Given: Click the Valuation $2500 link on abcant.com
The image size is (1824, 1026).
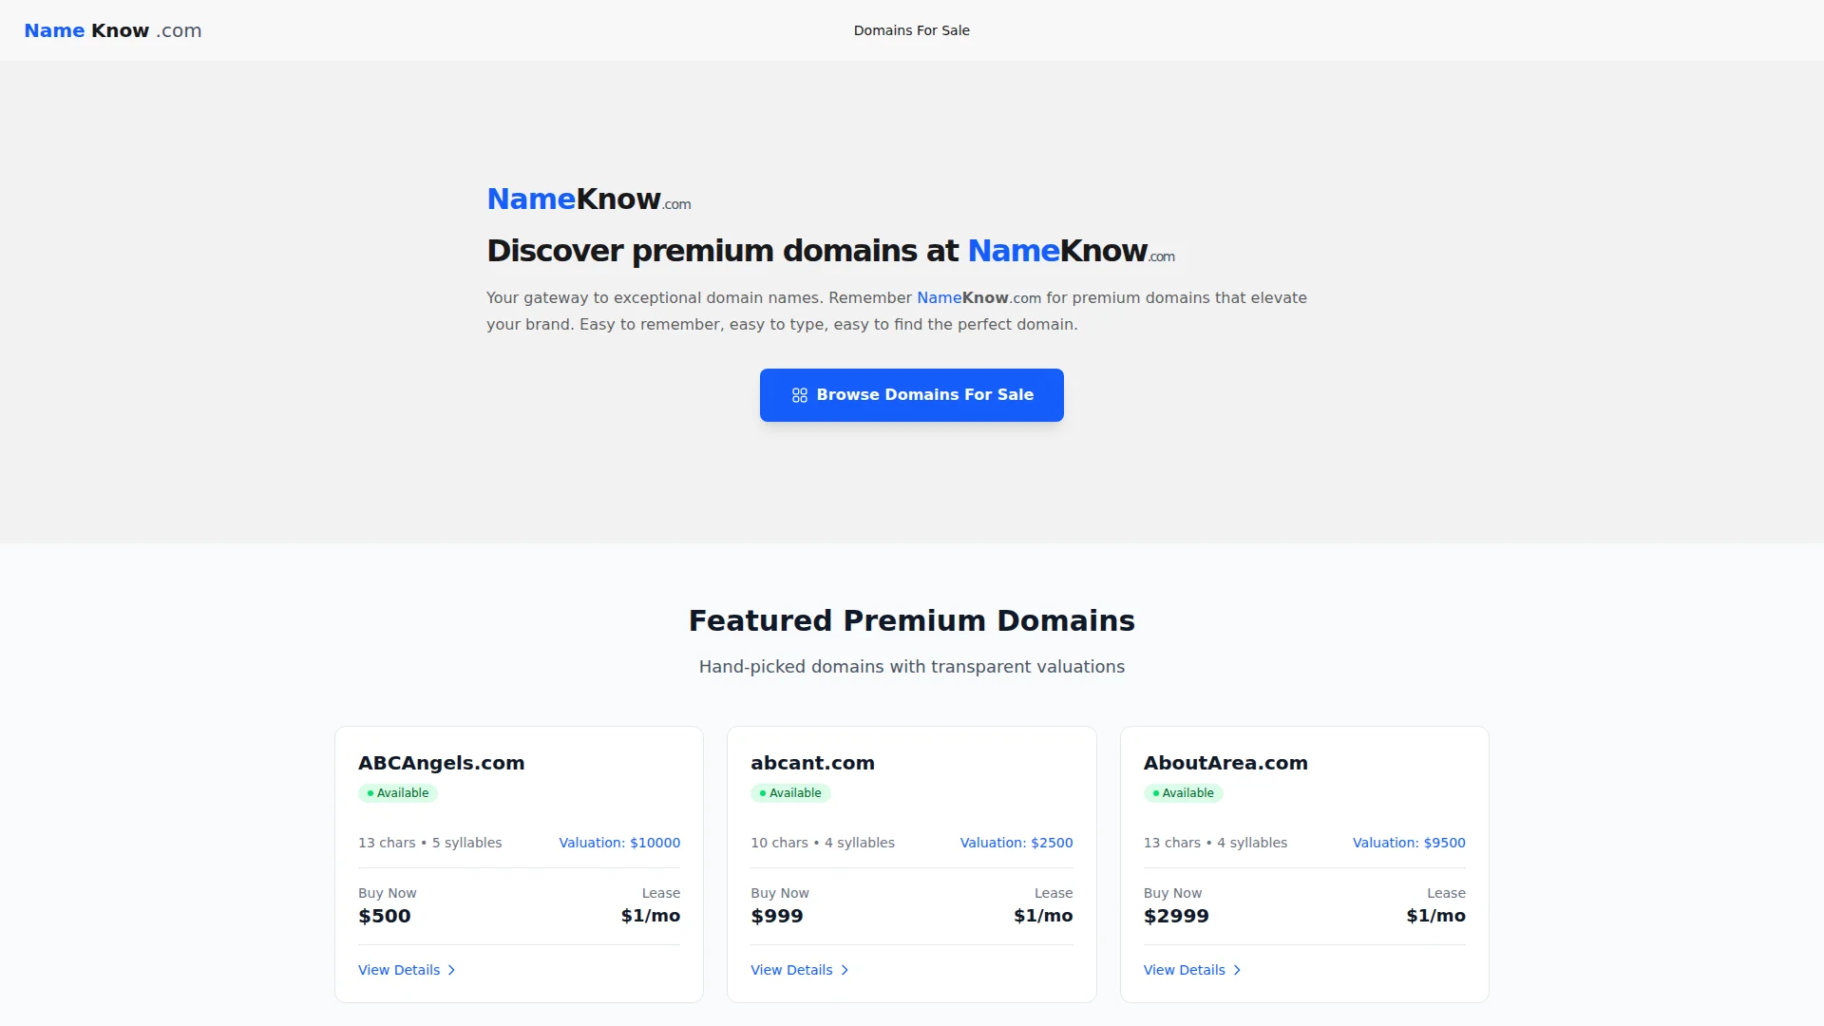Looking at the screenshot, I should (1016, 843).
